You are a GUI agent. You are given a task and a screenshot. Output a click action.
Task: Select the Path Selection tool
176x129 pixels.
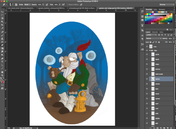pyautogui.click(x=2, y=65)
